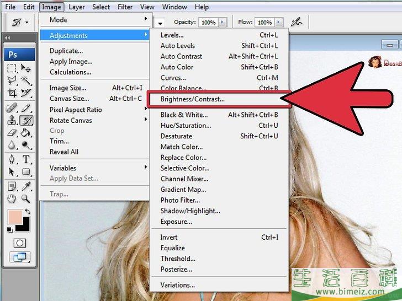402x301 pixels.
Task: Open the Layer menu
Action: 76,7
